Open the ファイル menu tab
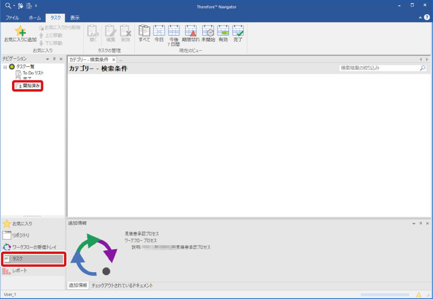Image resolution: width=433 pixels, height=299 pixels. tap(12, 18)
